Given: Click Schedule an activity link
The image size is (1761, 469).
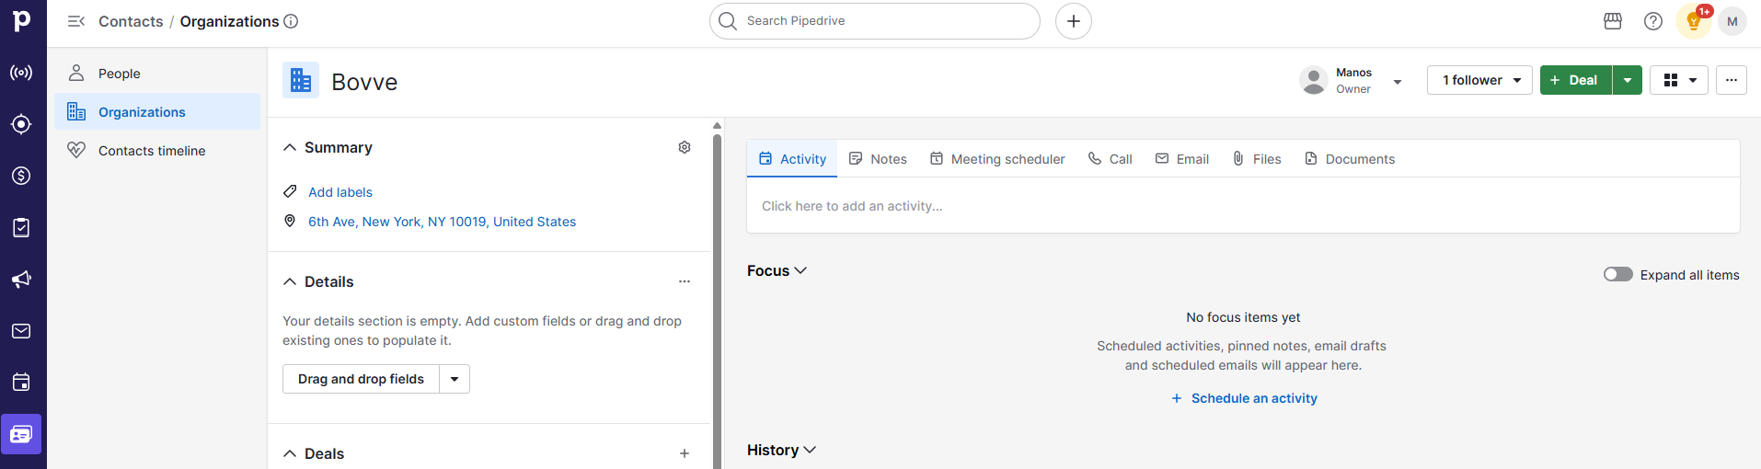Looking at the screenshot, I should [1244, 398].
